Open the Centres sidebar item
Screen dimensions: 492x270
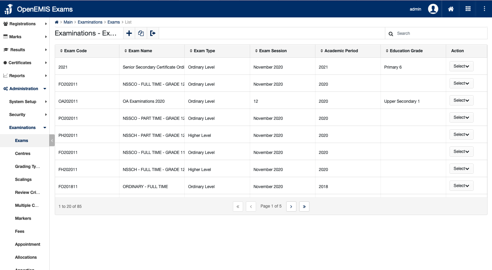tap(25, 154)
